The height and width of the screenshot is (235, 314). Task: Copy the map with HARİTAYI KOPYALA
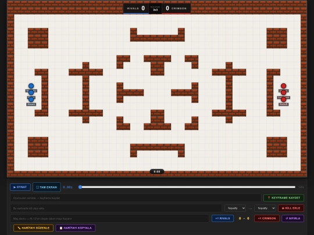76,228
